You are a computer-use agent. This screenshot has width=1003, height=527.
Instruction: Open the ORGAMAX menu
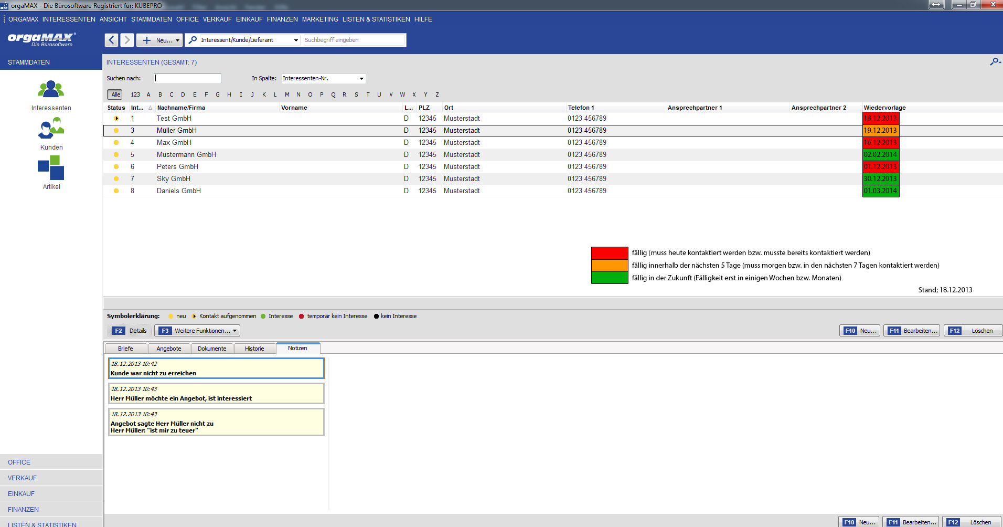[24, 19]
